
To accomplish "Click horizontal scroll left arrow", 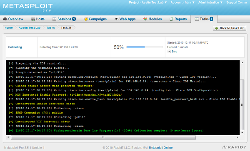I will click(8, 137).
